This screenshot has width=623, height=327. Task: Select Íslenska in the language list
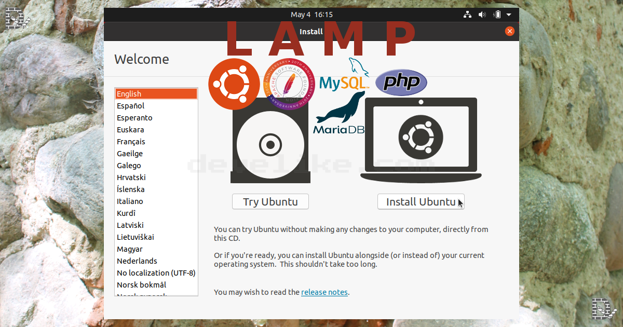pyautogui.click(x=156, y=189)
